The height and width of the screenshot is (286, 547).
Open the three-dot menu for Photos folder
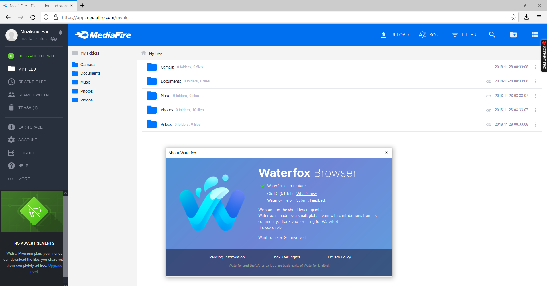point(535,110)
